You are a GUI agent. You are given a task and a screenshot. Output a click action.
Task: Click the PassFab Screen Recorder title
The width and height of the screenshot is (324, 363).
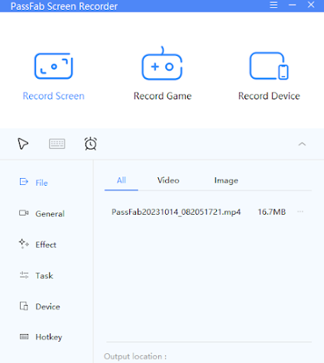tap(64, 6)
